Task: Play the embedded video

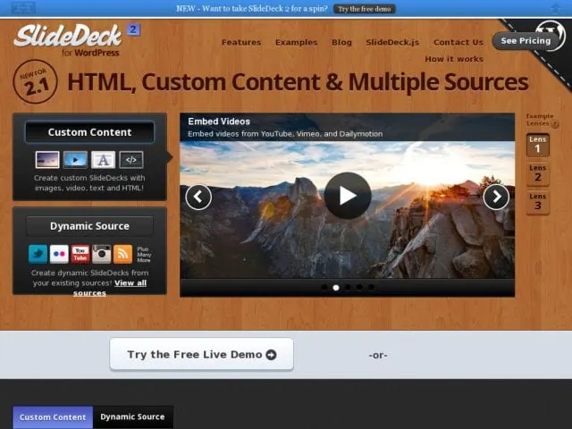Action: click(348, 196)
